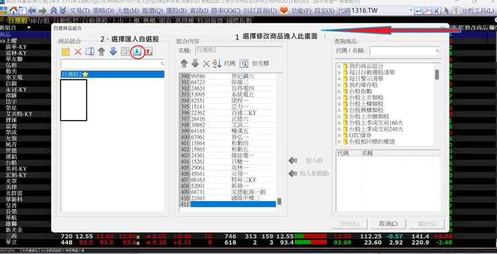
Task: Click the page/document icon next to home
Action: pos(23,11)
